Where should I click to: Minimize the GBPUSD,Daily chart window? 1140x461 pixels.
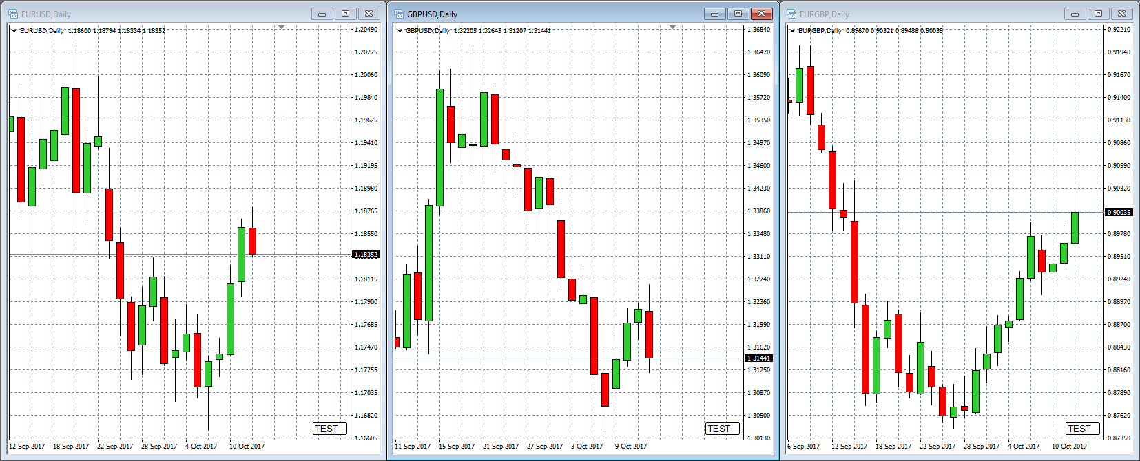(715, 14)
